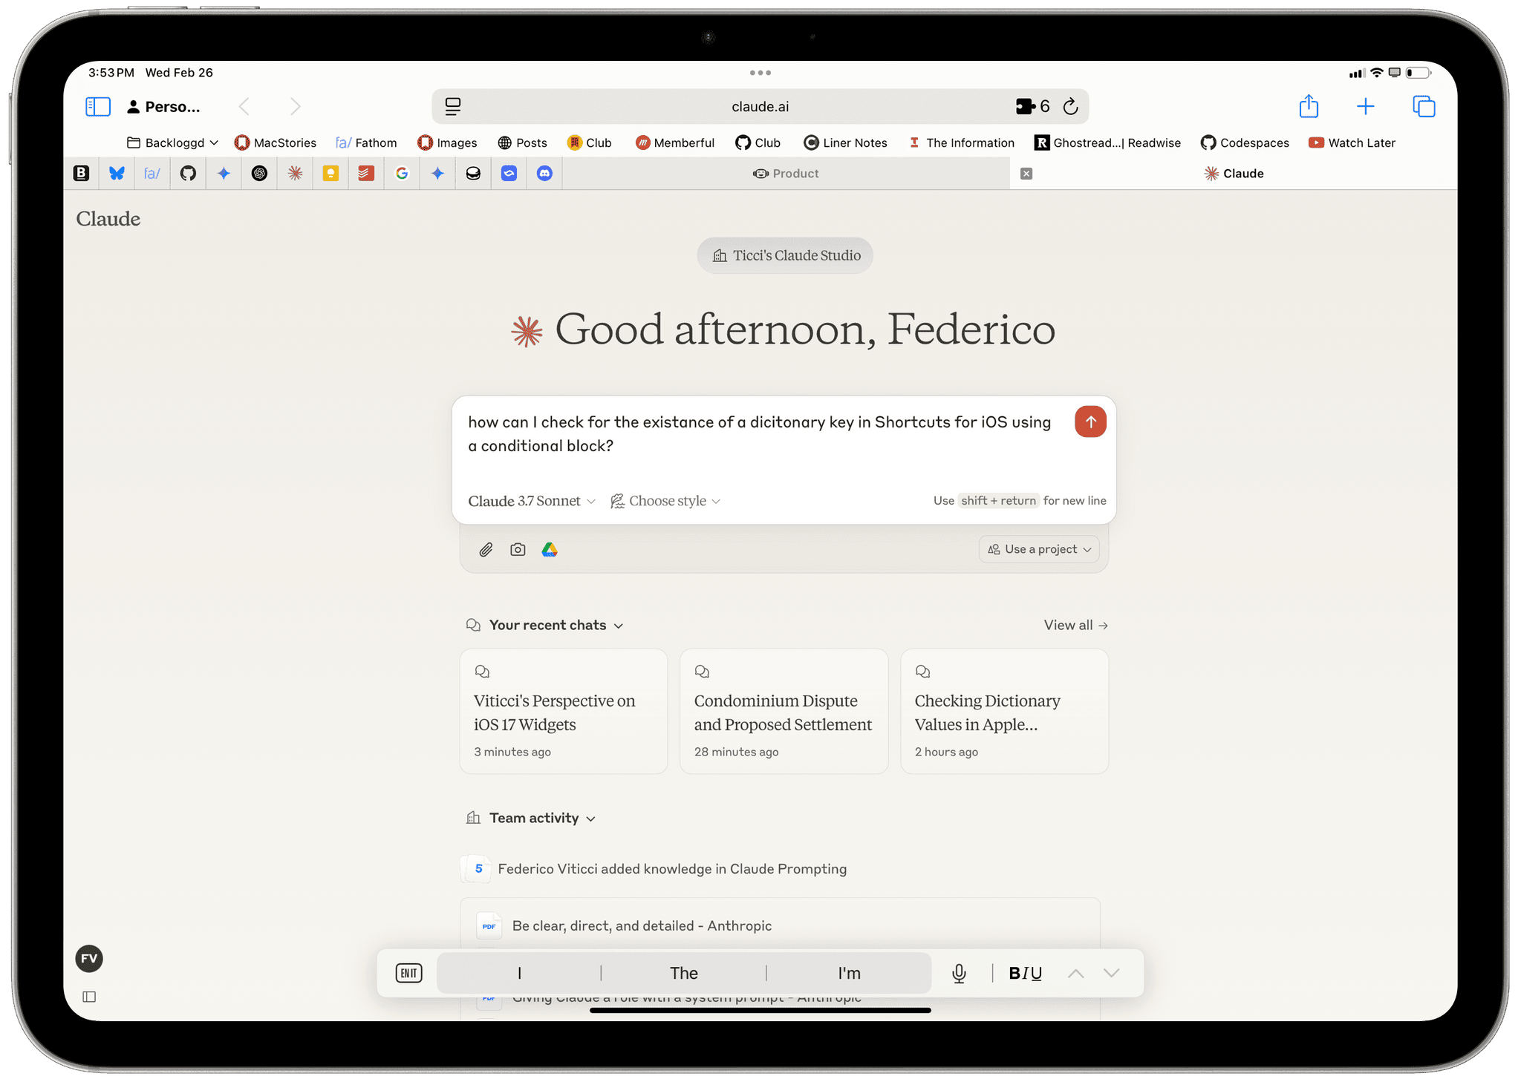Click inside the prompt text field

point(761,435)
